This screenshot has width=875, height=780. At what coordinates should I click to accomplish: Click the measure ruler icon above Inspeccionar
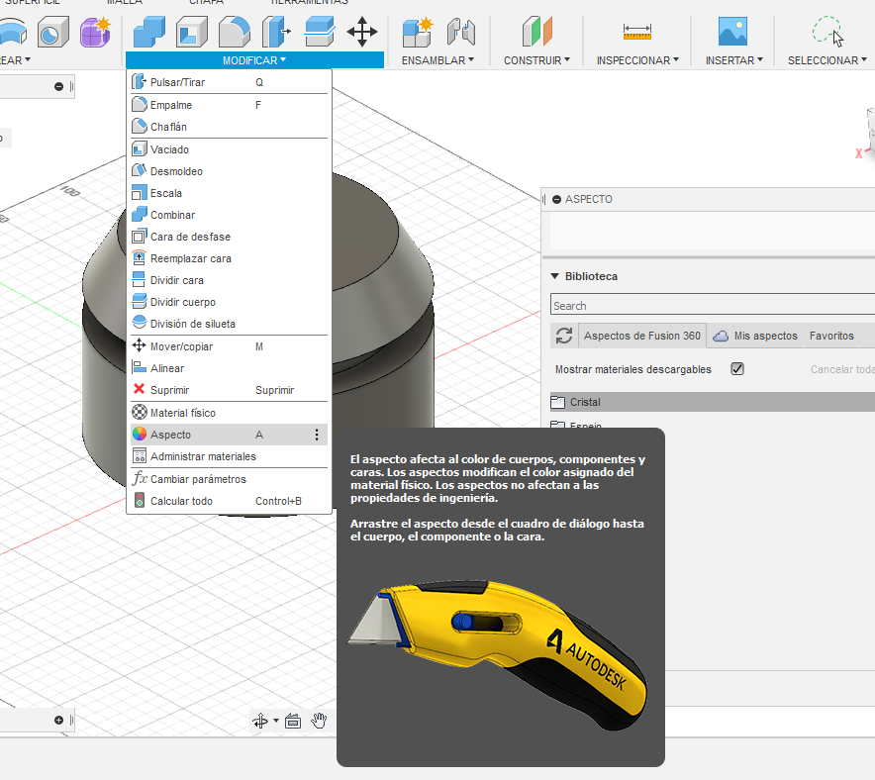pos(636,32)
